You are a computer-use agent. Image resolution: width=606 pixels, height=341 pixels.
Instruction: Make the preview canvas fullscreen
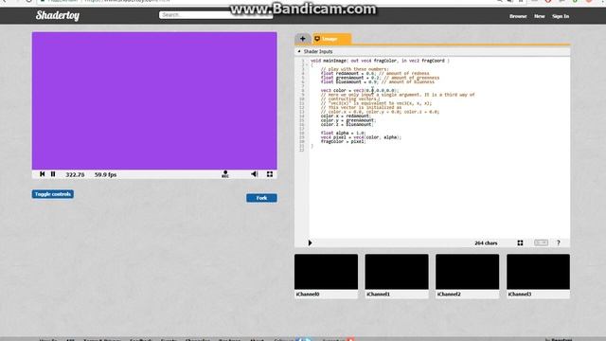pyautogui.click(x=270, y=174)
